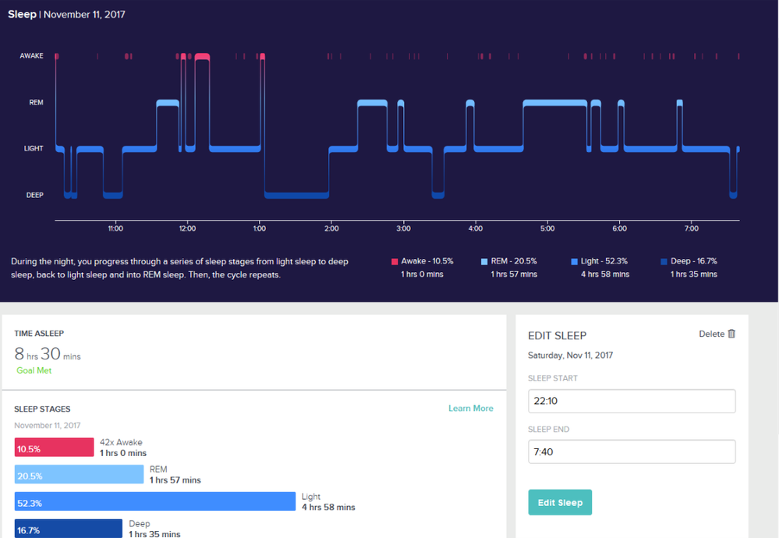Click the wide pink awake block after 12:00
Image resolution: width=779 pixels, height=538 pixels.
click(202, 56)
